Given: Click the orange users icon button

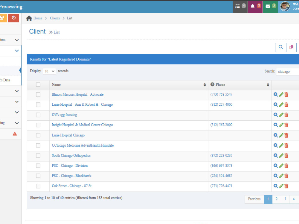Looking at the screenshot, I should pos(3,18).
